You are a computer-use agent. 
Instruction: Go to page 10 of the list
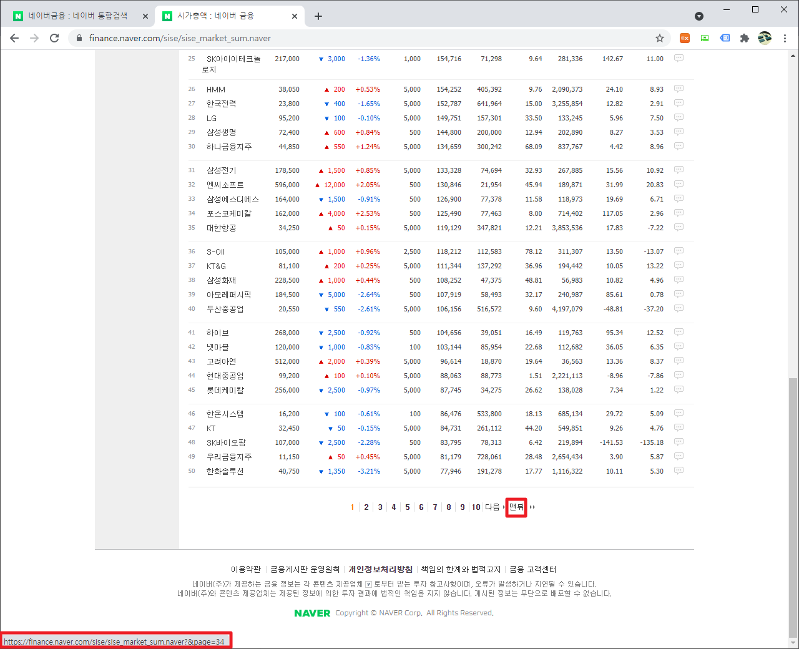(x=476, y=507)
